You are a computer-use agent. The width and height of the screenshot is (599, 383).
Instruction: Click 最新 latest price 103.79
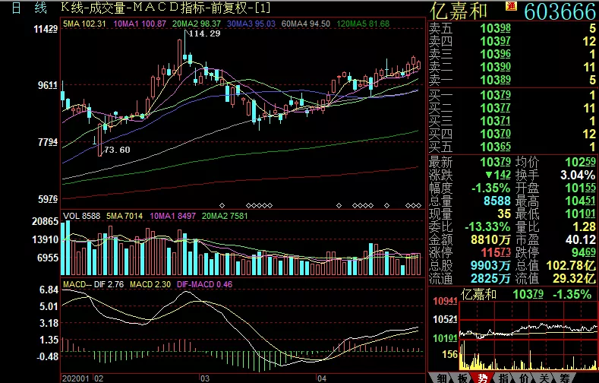pyautogui.click(x=495, y=162)
